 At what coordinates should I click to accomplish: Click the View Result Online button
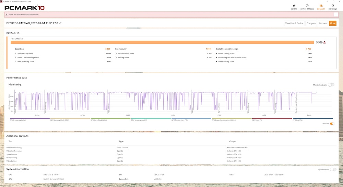tap(294, 23)
